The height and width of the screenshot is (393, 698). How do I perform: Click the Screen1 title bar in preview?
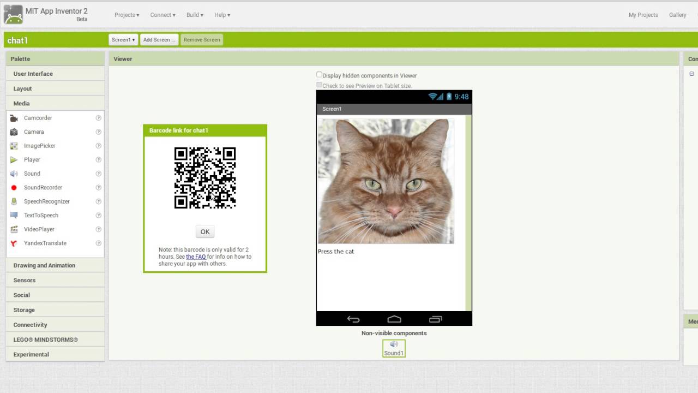coord(394,109)
